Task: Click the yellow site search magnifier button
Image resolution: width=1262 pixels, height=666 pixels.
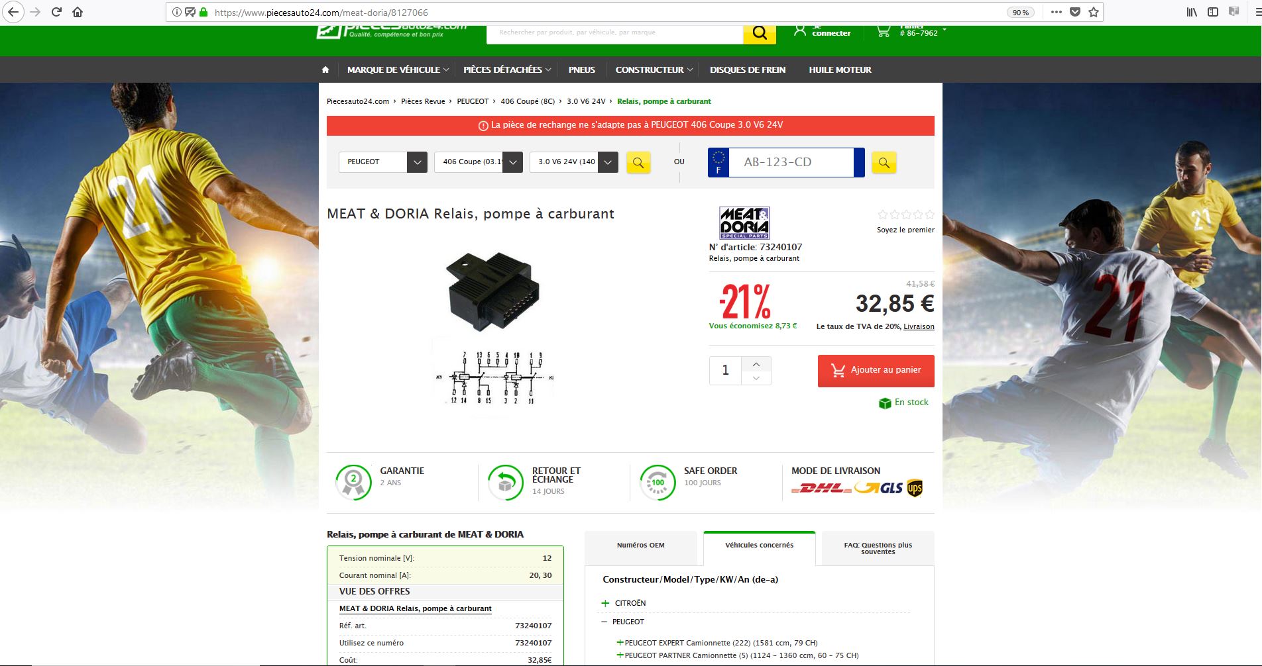Action: (x=760, y=33)
